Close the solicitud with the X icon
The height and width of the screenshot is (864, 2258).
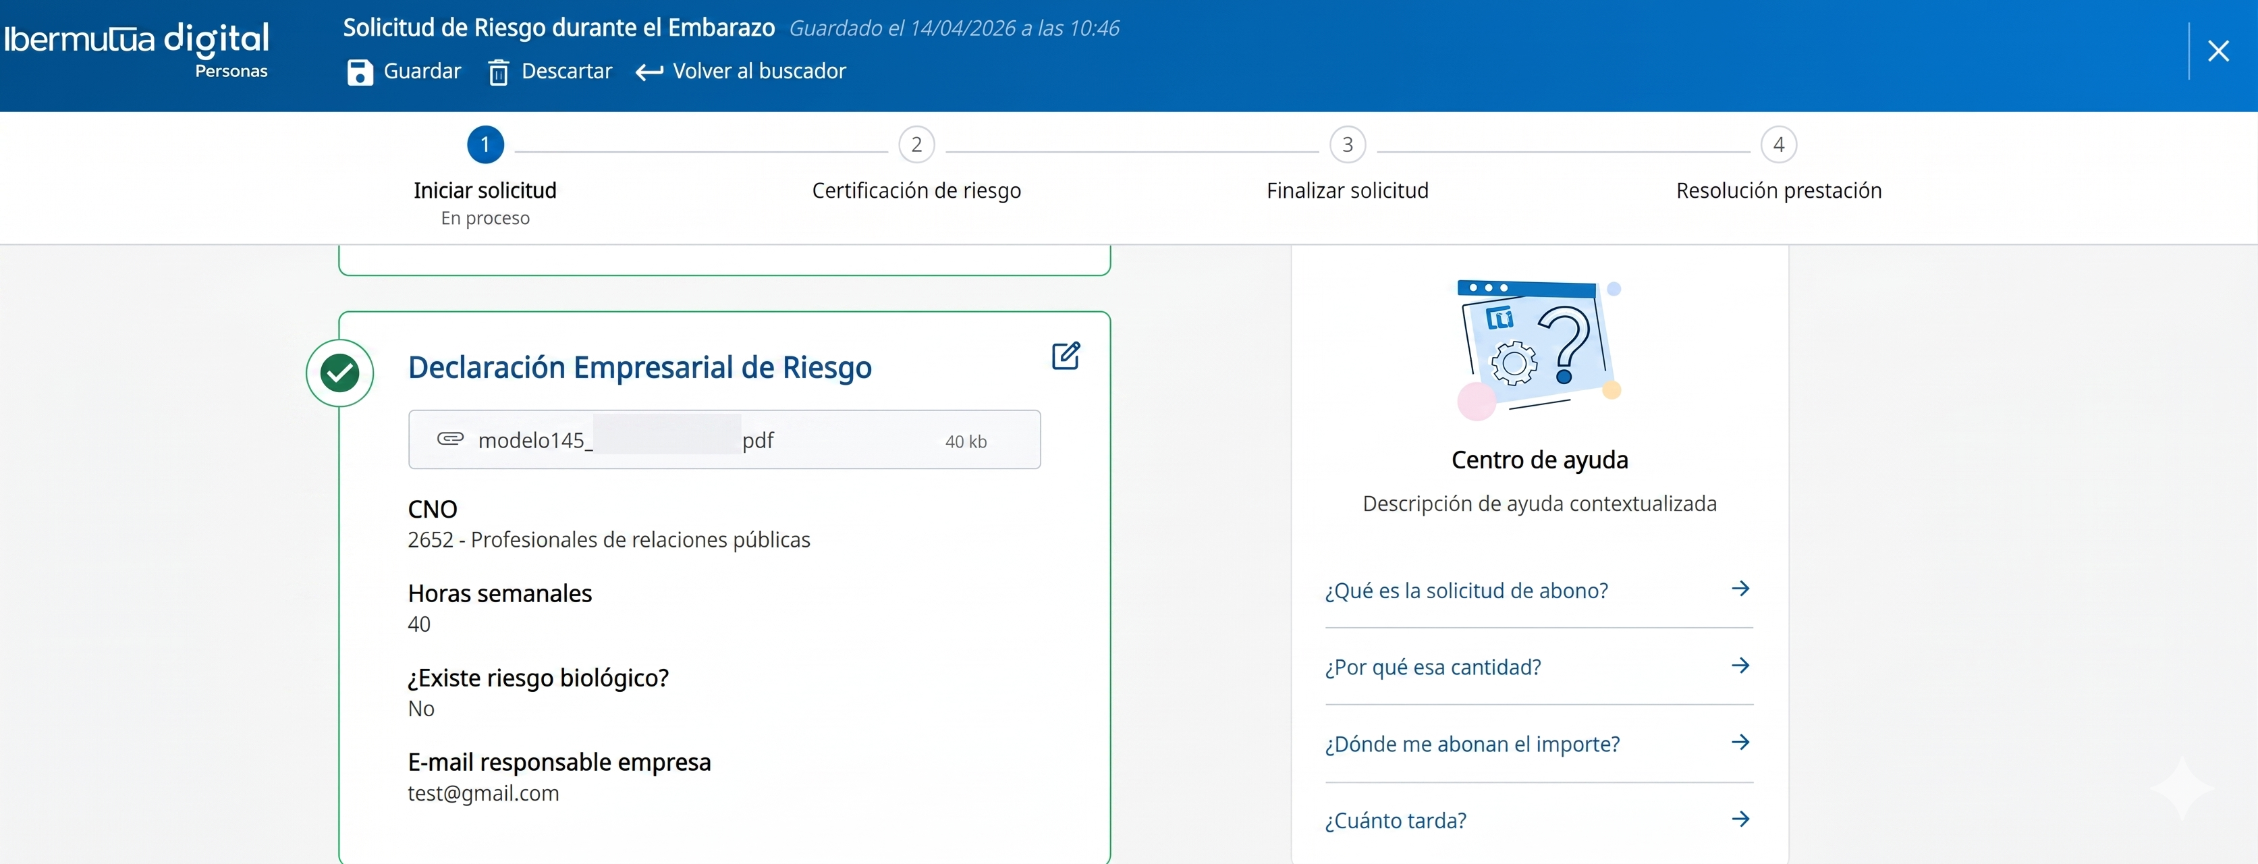2218,51
